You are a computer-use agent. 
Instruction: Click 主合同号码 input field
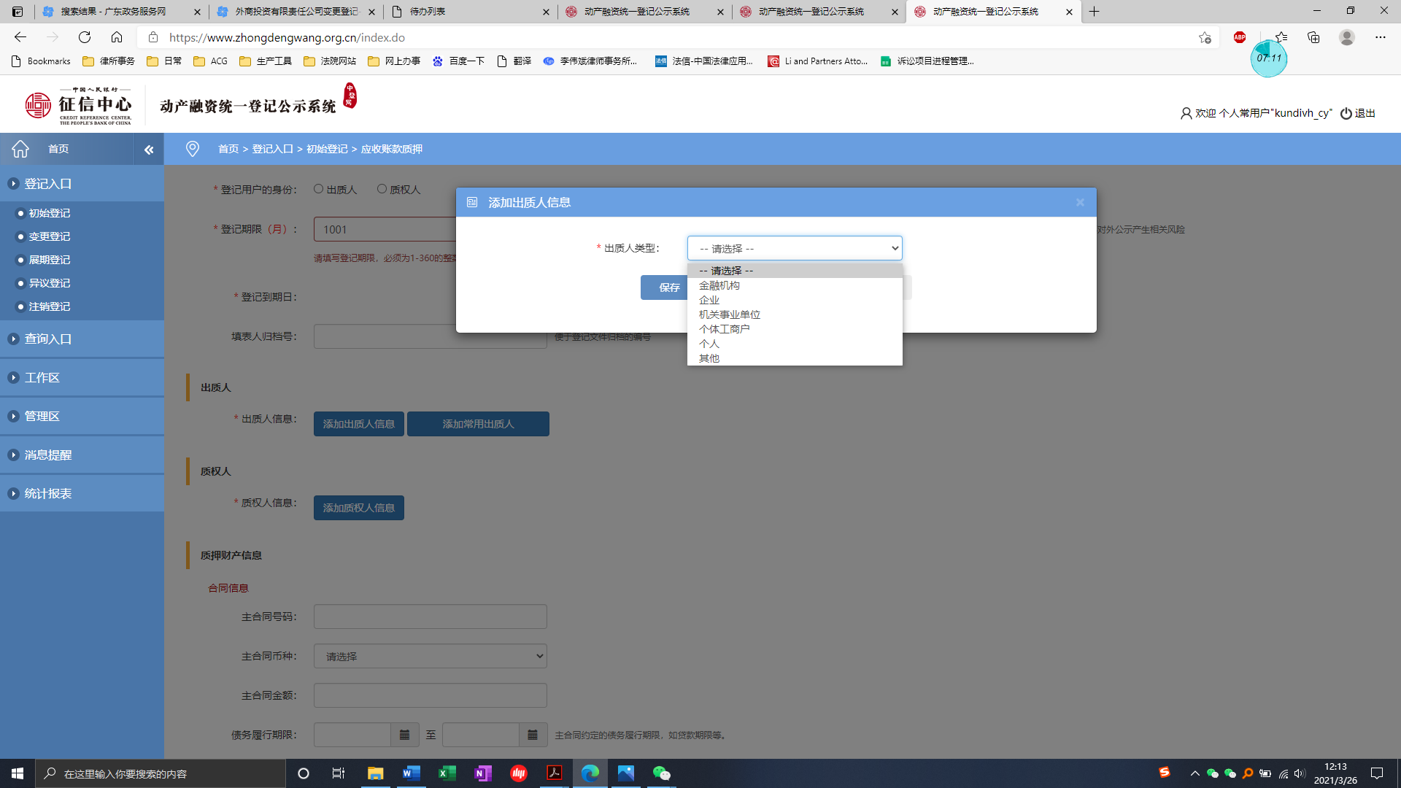tap(430, 617)
